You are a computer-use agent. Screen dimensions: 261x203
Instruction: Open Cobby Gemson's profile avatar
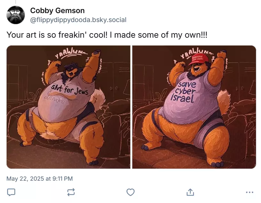(x=16, y=15)
